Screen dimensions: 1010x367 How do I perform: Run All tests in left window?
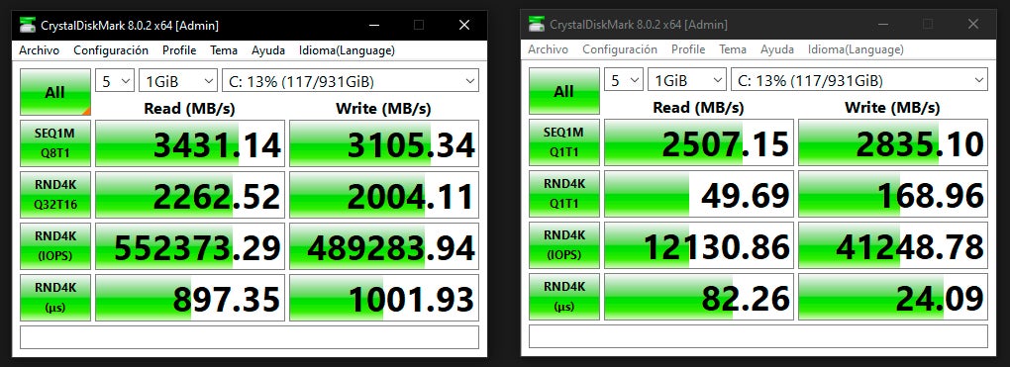coord(55,92)
